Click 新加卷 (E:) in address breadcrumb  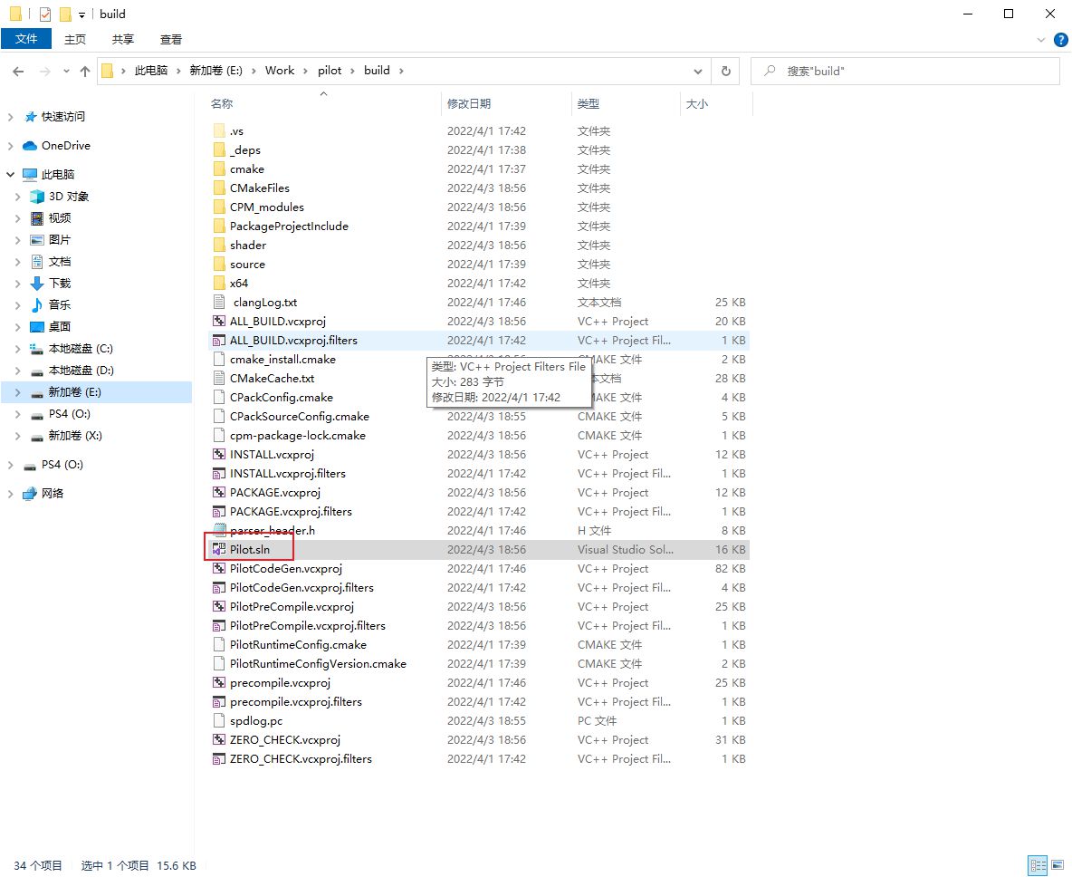(216, 71)
